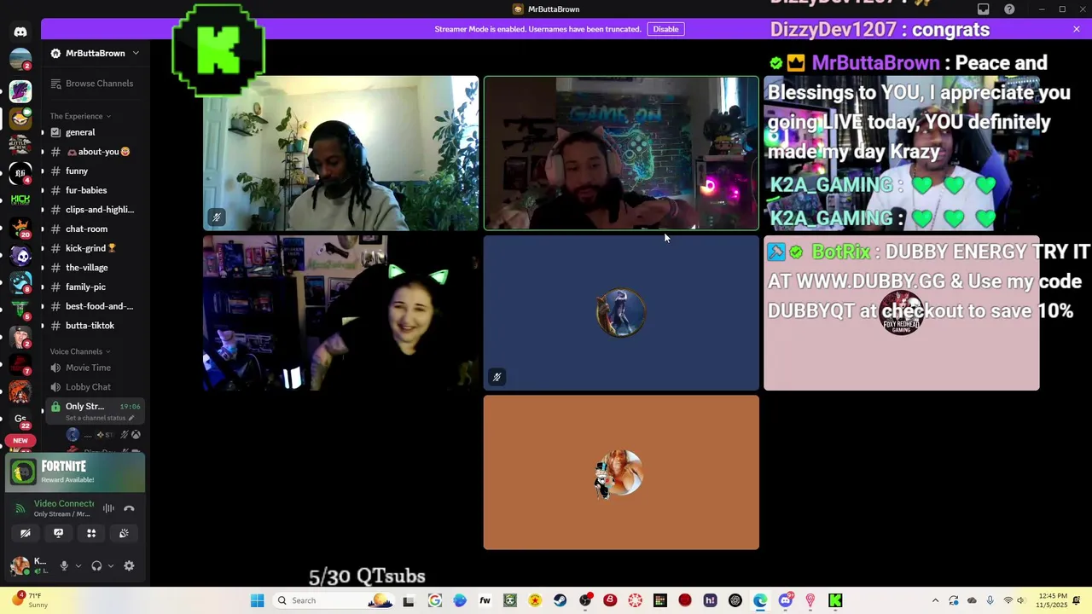Open Discord user settings gear
Image resolution: width=1092 pixels, height=614 pixels.
(x=129, y=565)
